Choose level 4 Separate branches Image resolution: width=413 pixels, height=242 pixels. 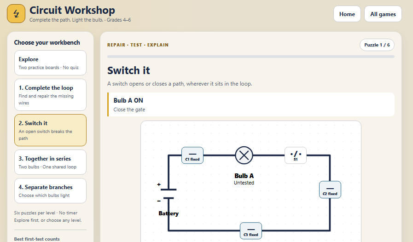pos(50,190)
